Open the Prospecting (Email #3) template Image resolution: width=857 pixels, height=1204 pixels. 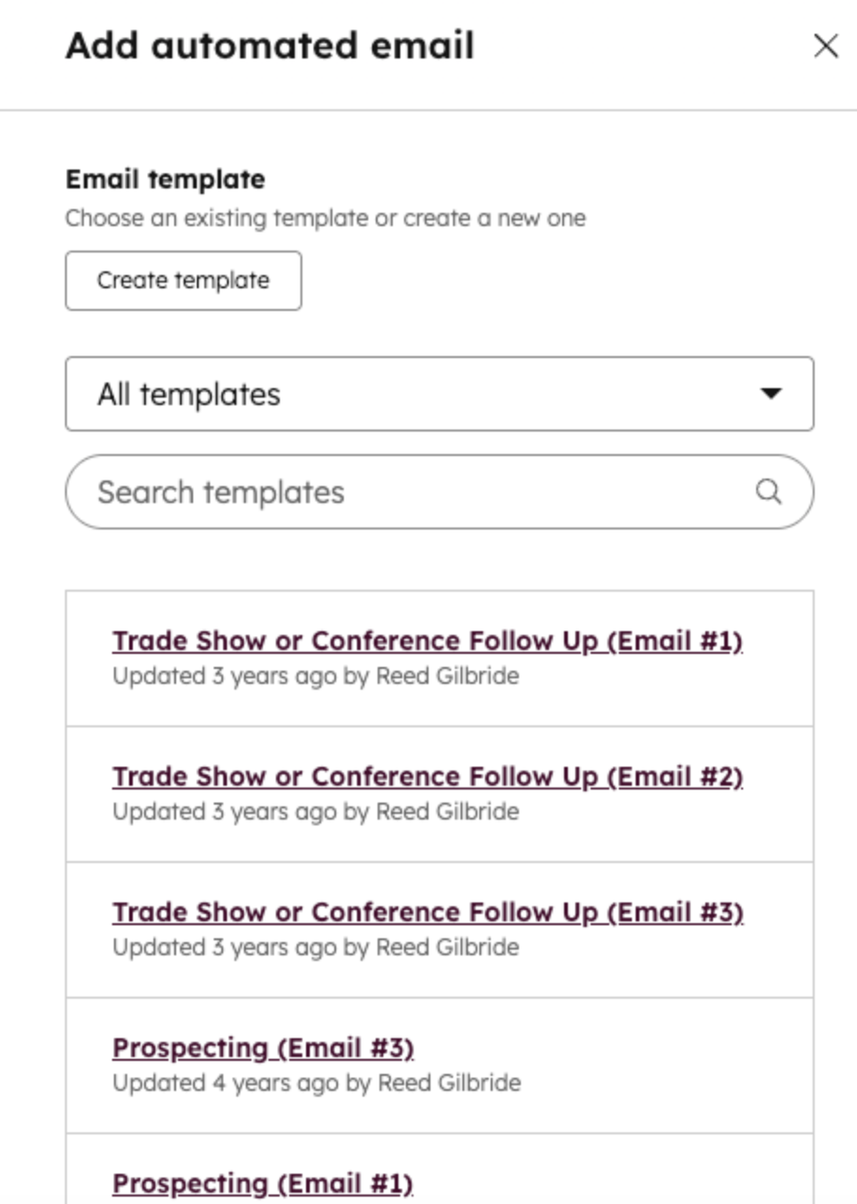point(263,1049)
